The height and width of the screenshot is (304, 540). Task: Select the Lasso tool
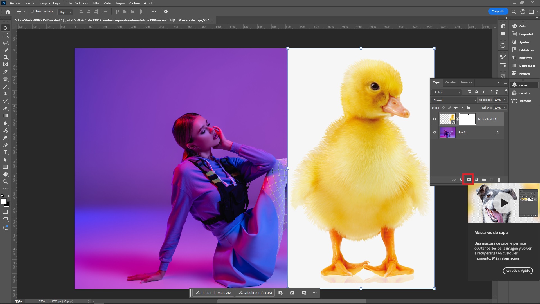point(5,43)
